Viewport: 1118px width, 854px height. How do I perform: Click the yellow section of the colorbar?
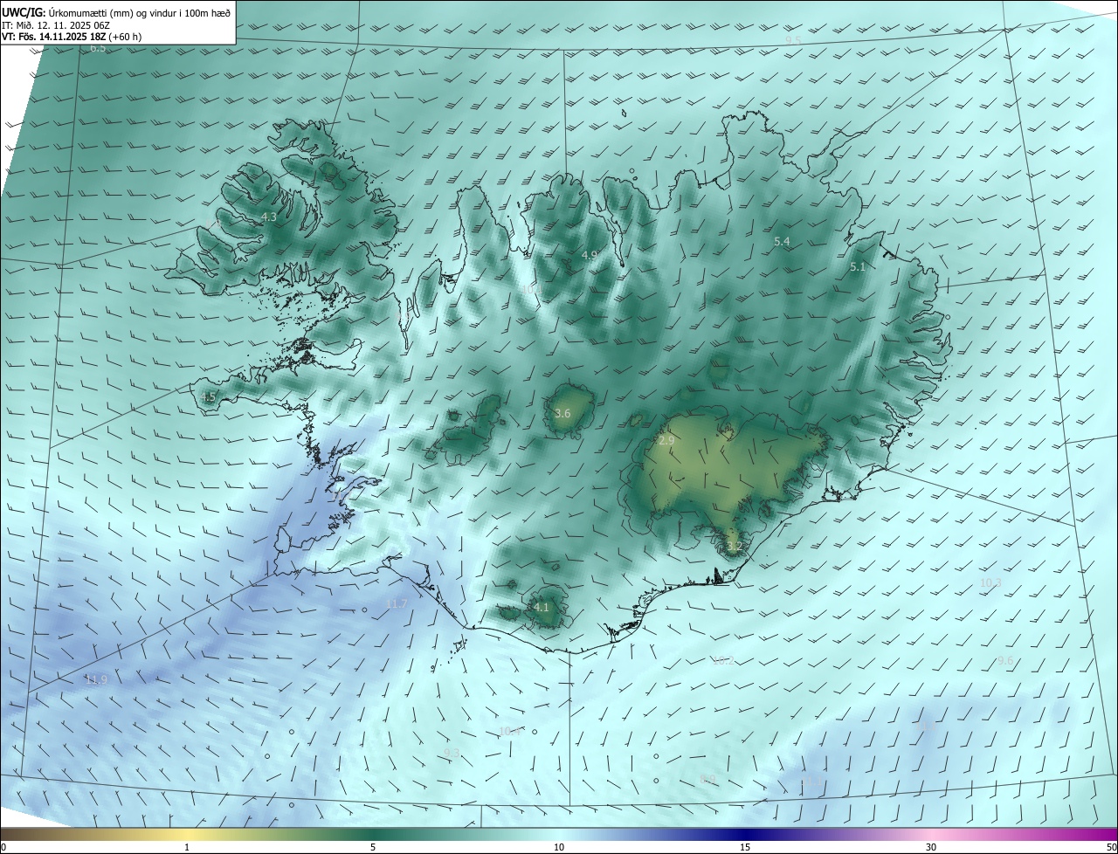pyautogui.click(x=187, y=834)
